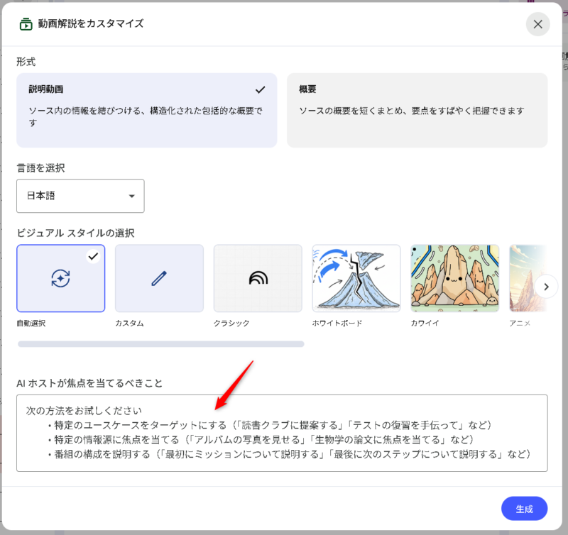Viewport: 568px width, 535px height.
Task: Choose the クラシック visual style tile
Action: (x=258, y=278)
